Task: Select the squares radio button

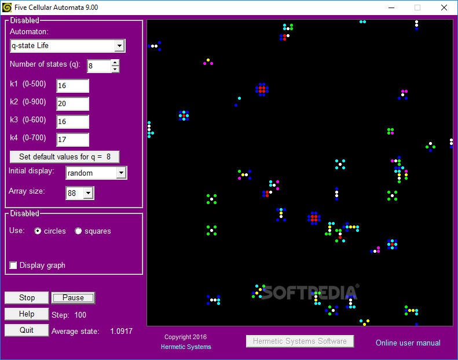Action: point(78,231)
